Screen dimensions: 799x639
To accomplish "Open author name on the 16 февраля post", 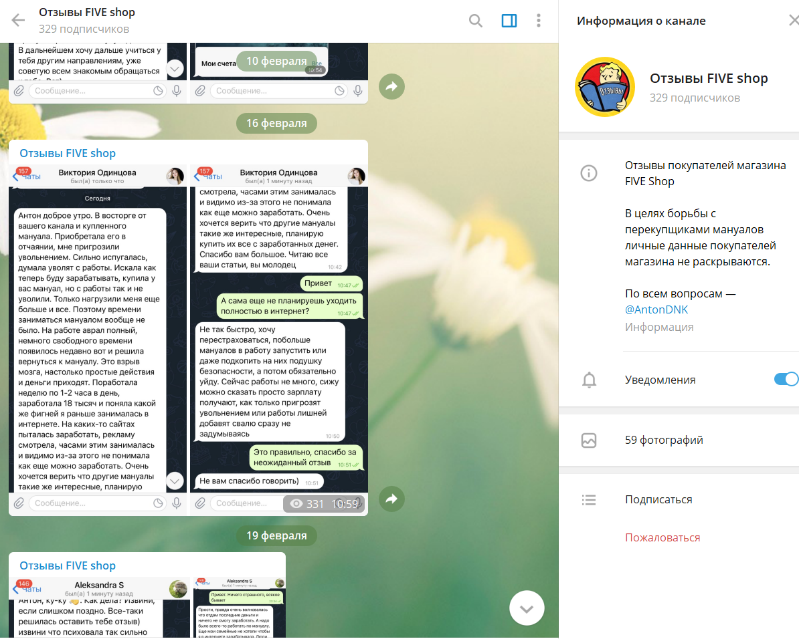I will point(68,153).
